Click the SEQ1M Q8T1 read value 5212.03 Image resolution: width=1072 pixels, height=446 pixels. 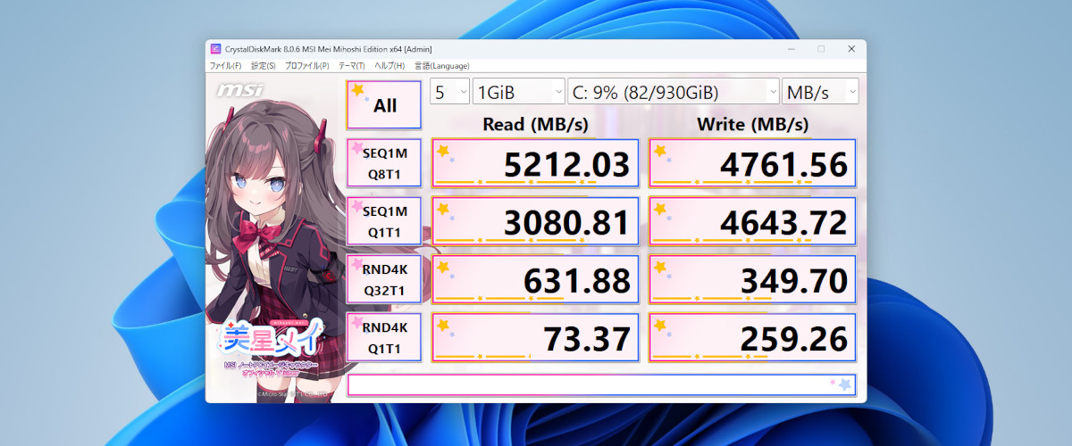536,163
